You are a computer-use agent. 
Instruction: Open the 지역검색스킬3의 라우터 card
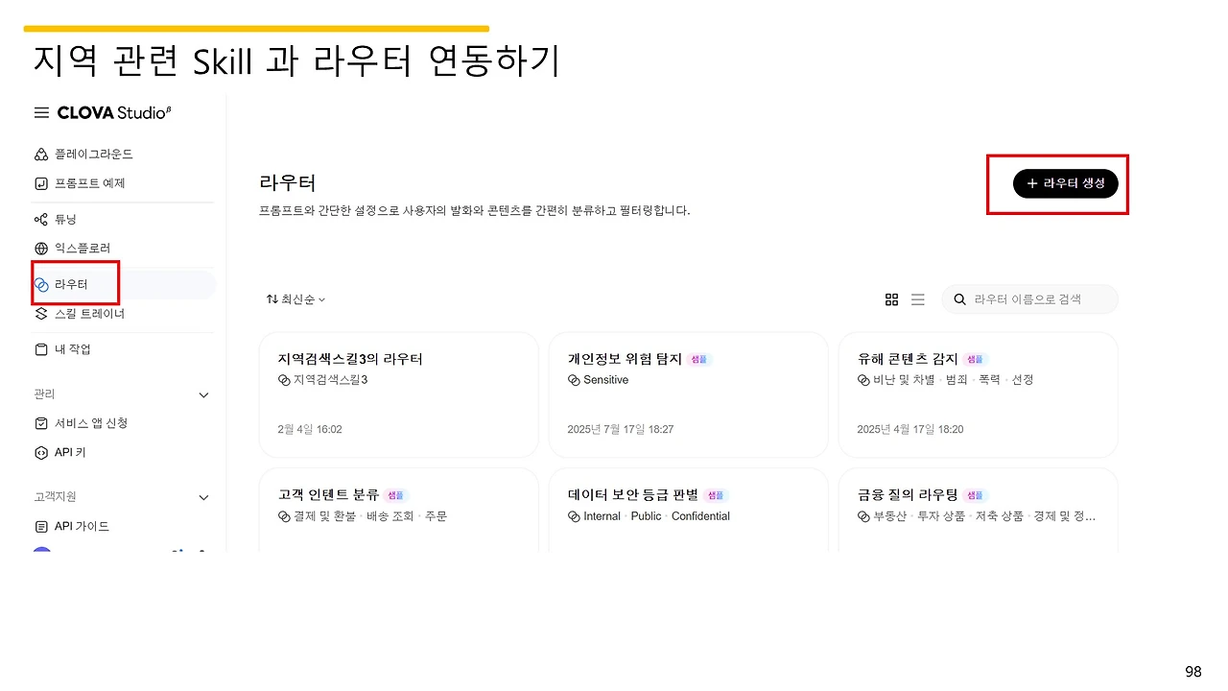[x=399, y=394]
